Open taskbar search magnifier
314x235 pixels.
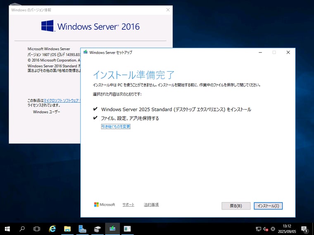point(22,228)
